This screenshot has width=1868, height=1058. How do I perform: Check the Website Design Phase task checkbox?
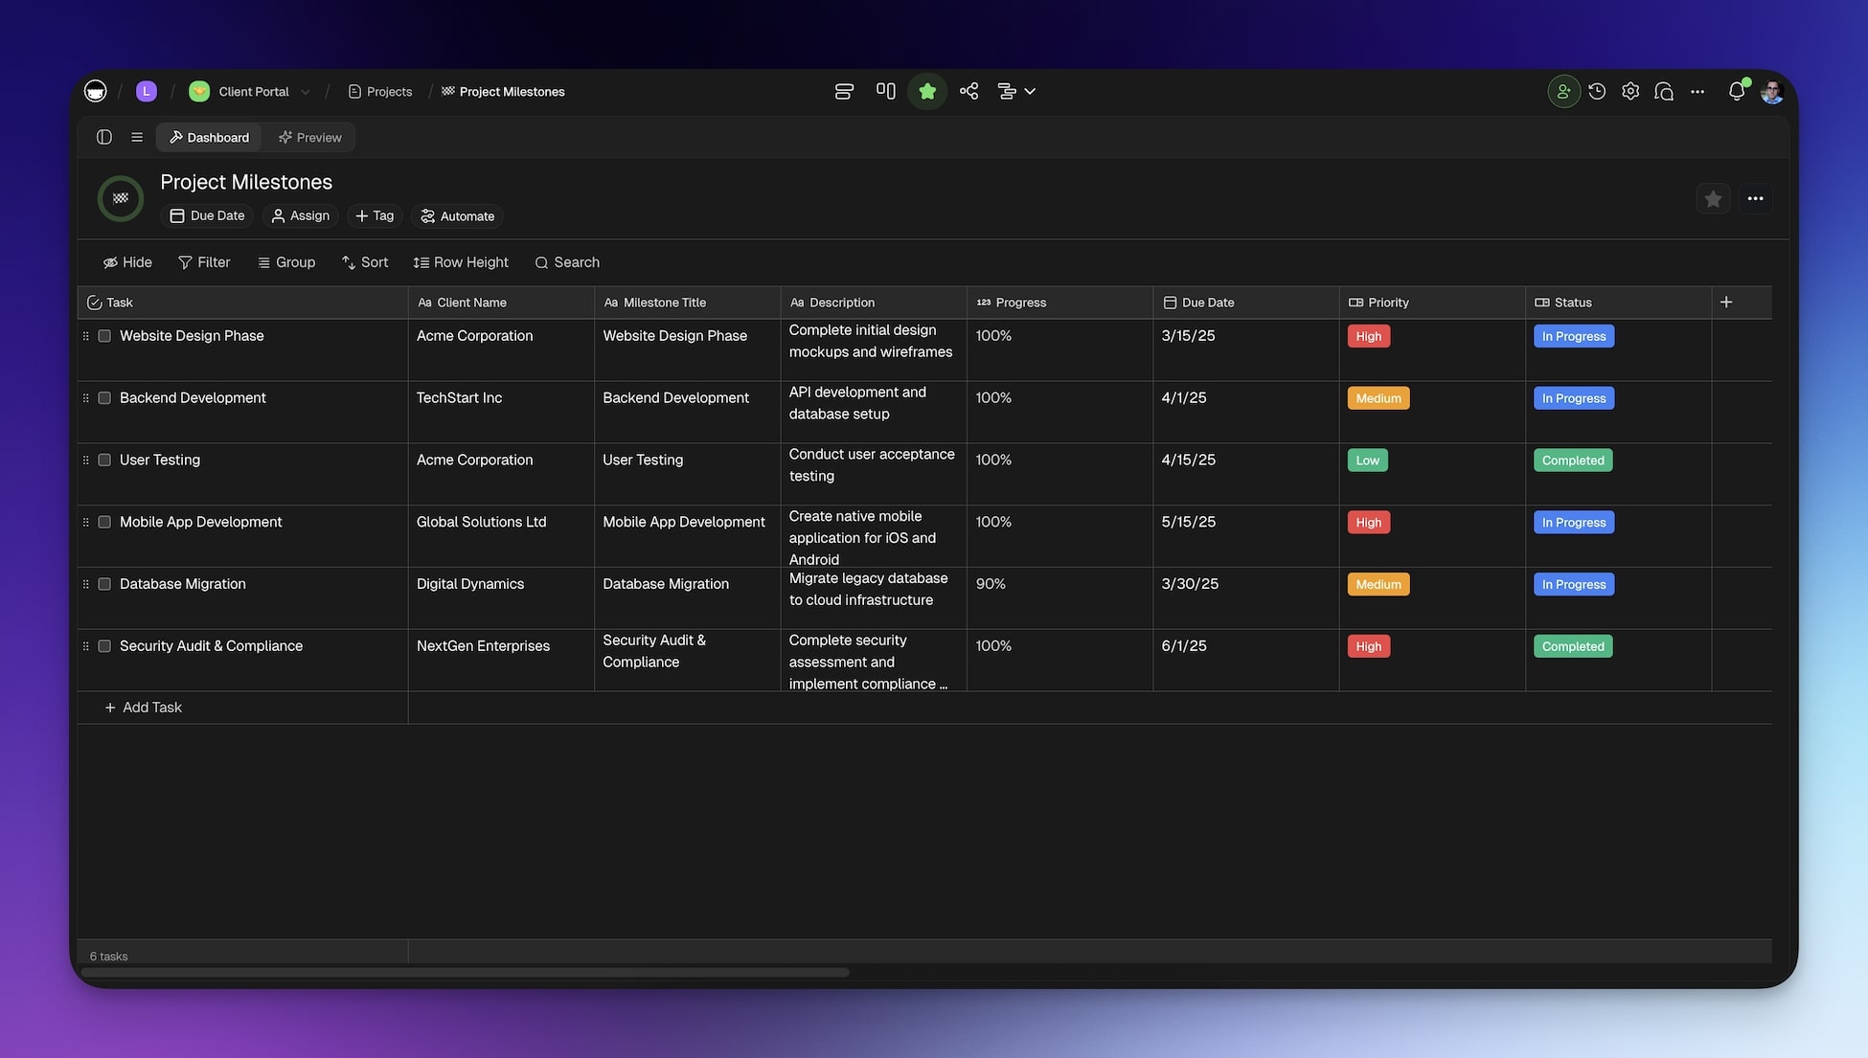pyautogui.click(x=104, y=335)
